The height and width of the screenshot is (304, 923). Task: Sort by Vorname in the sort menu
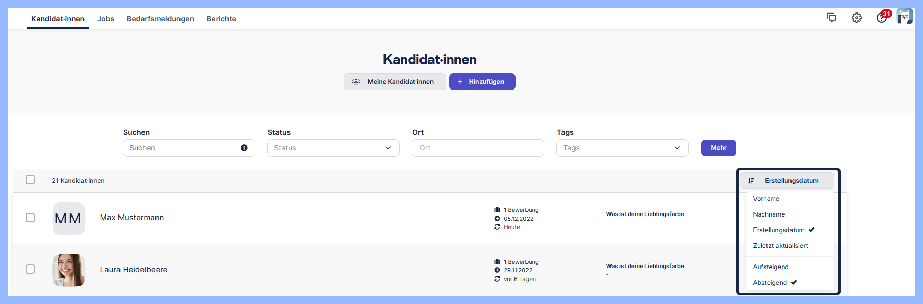766,199
